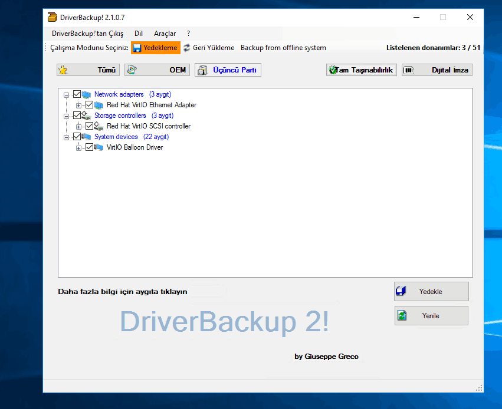502x409 pixels.
Task: Click the Network adapters category icon
Action: [86, 94]
